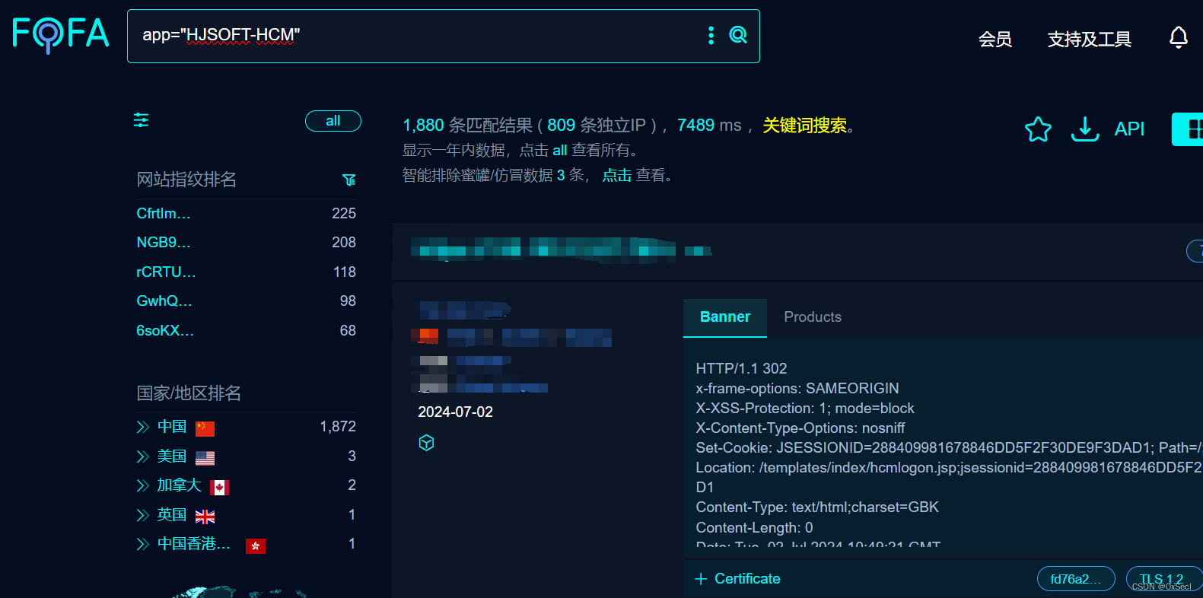1203x598 pixels.
Task: Click the 225 count beside Cfrtlm…
Action: tap(344, 214)
